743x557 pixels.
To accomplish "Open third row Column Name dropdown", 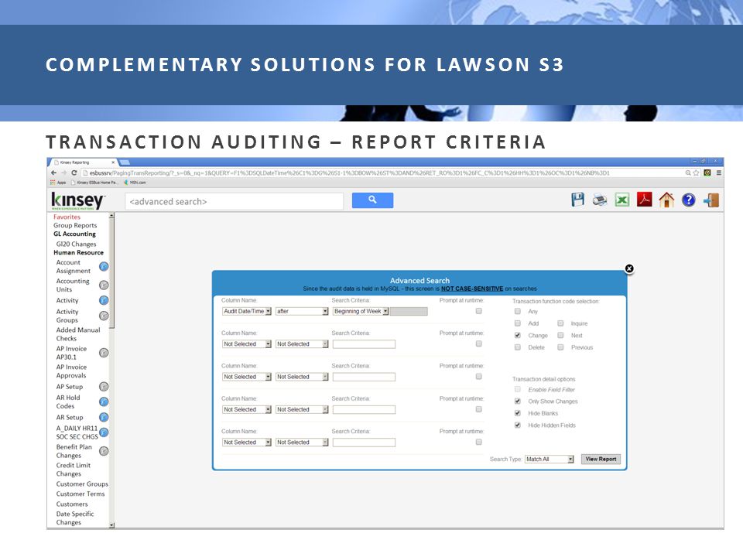I will point(247,377).
